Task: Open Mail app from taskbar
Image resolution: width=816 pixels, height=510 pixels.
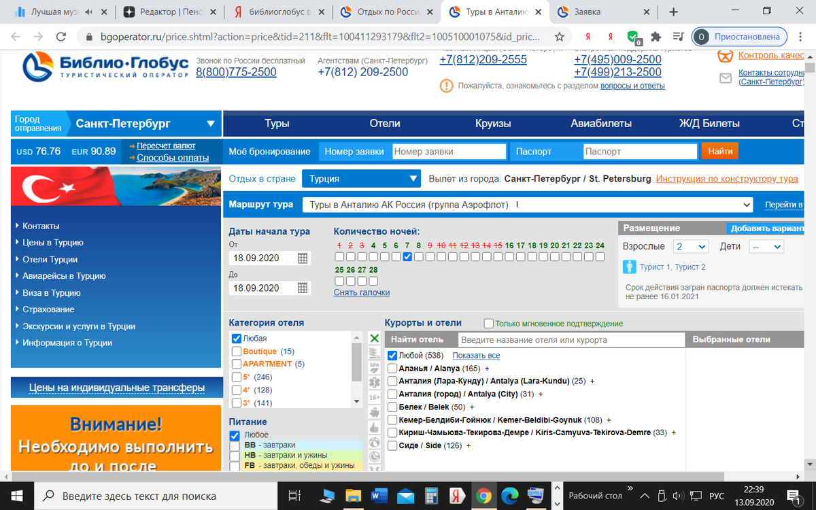Action: pyautogui.click(x=405, y=496)
